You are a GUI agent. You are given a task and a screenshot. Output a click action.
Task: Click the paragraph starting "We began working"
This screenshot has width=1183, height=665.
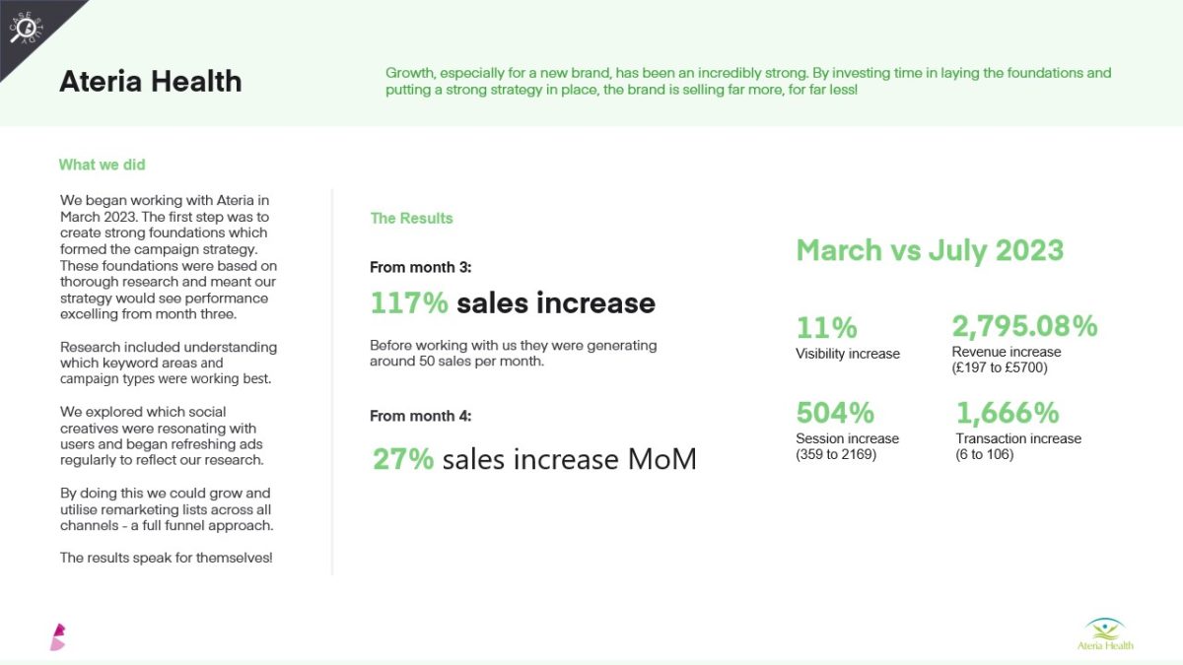(169, 257)
